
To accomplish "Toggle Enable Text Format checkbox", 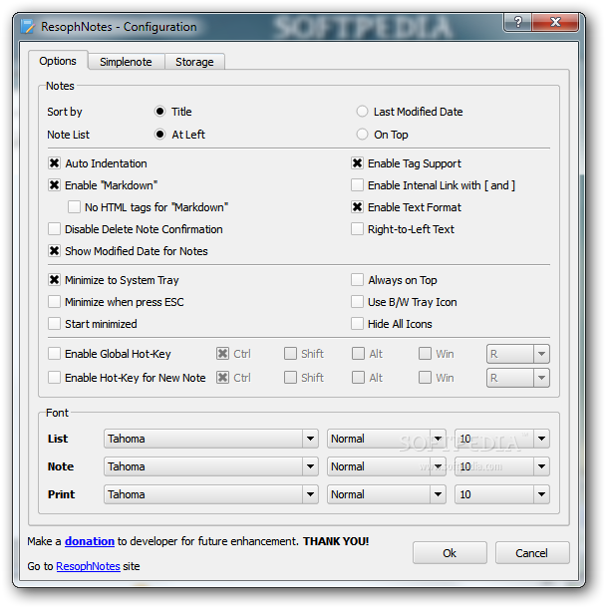I will 357,207.
